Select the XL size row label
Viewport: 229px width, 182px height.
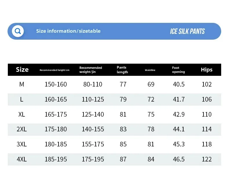[22, 114]
